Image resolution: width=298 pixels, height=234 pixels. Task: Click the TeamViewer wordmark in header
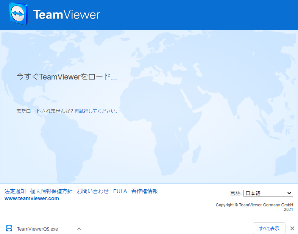coord(66,15)
